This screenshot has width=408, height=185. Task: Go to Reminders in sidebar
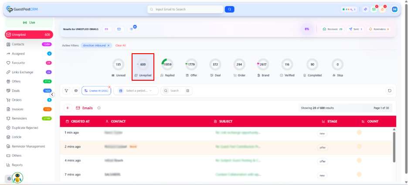[29, 119]
